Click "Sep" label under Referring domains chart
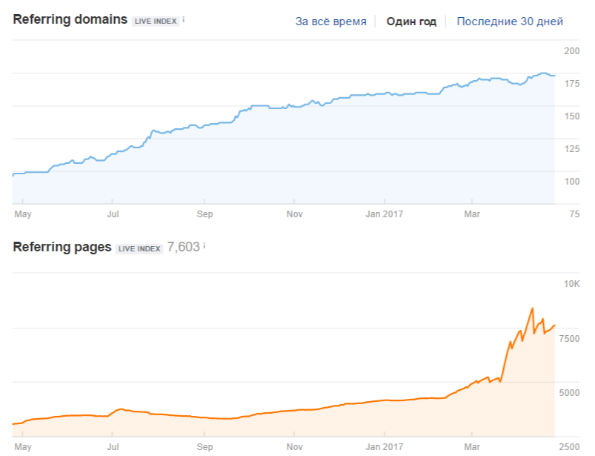The image size is (595, 456). pos(205,214)
